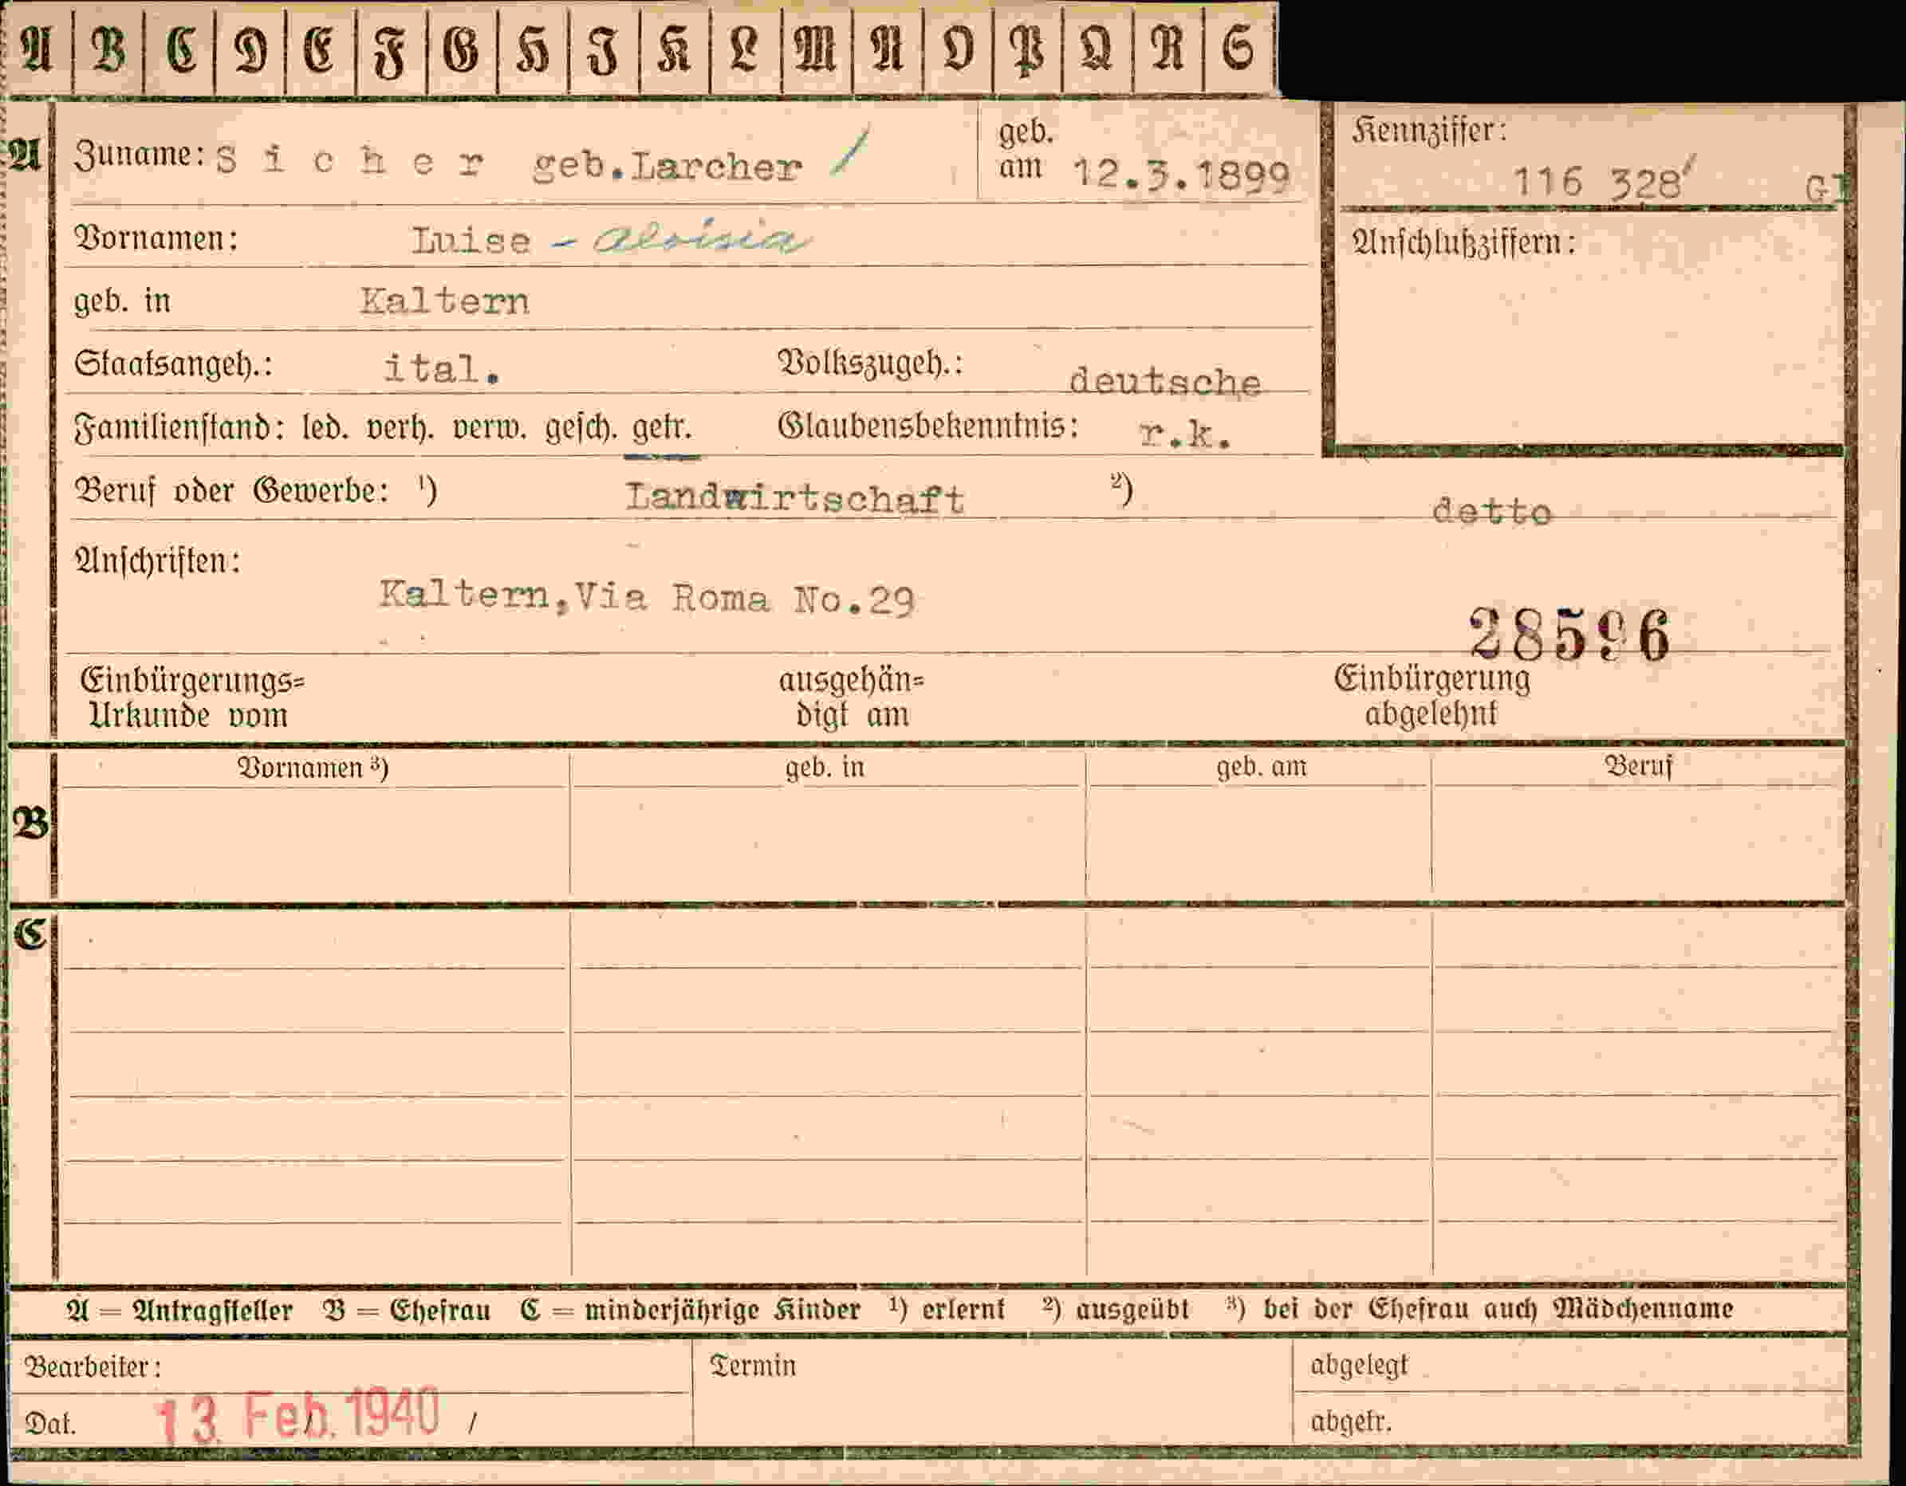The height and width of the screenshot is (1486, 1906).
Task: Click the underlined marital status 'getr.'
Action: coord(663,428)
